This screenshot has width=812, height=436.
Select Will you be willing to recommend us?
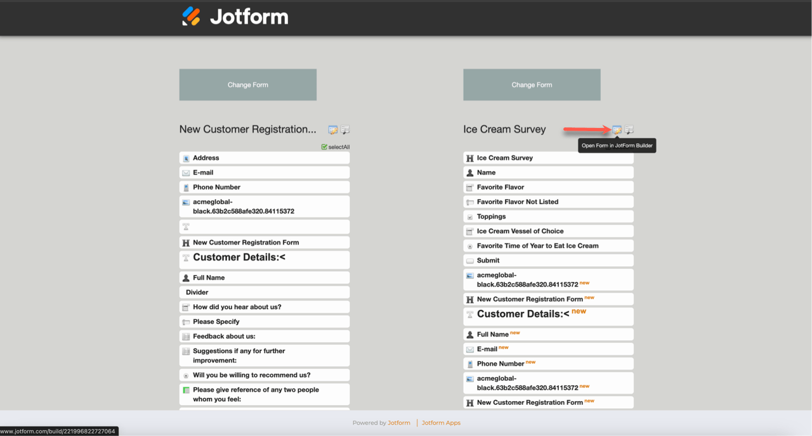click(x=265, y=375)
